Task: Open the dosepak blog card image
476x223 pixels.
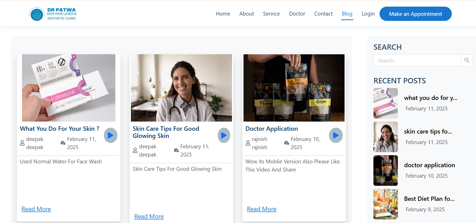Action: 69,88
